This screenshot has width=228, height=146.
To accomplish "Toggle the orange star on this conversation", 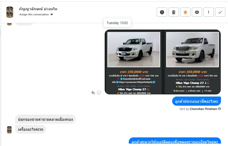I will point(185,12).
